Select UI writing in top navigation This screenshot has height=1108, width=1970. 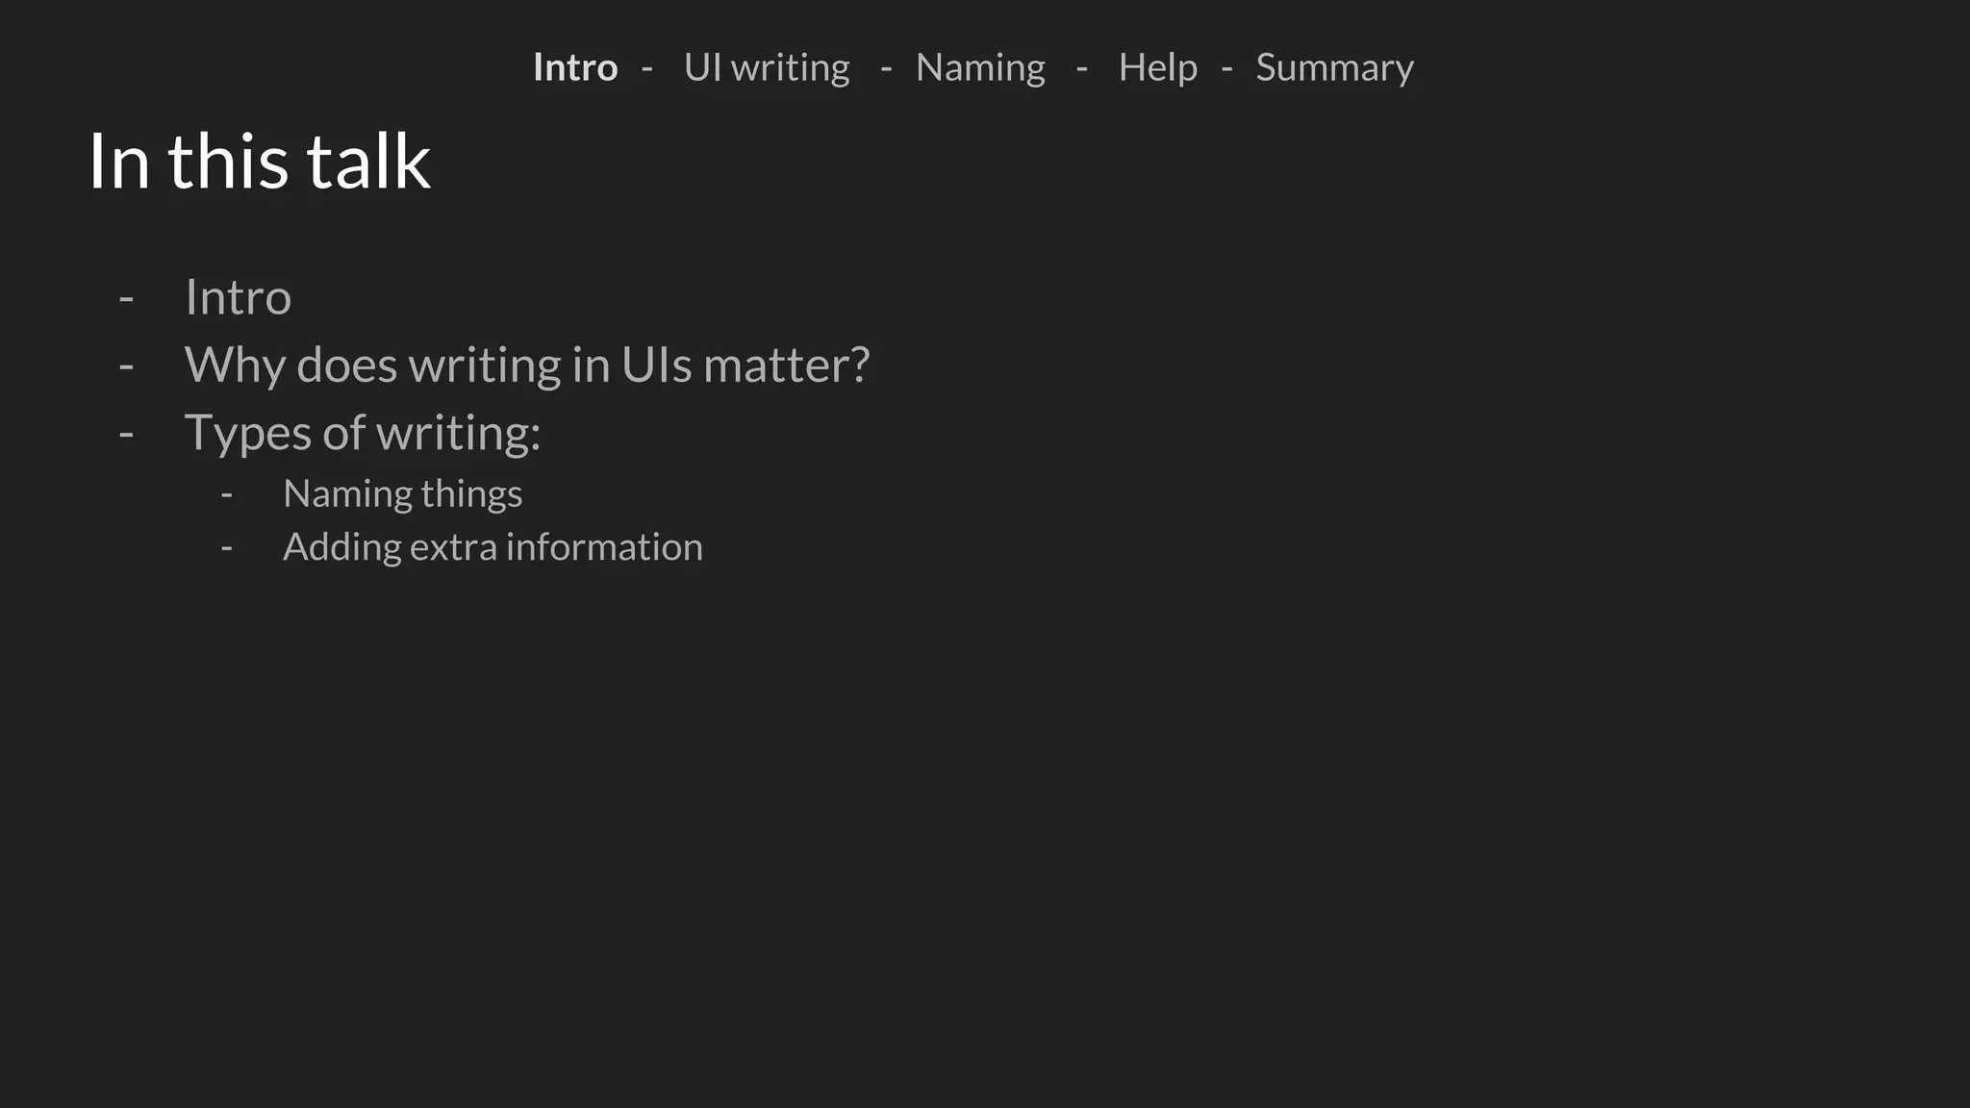coord(767,67)
